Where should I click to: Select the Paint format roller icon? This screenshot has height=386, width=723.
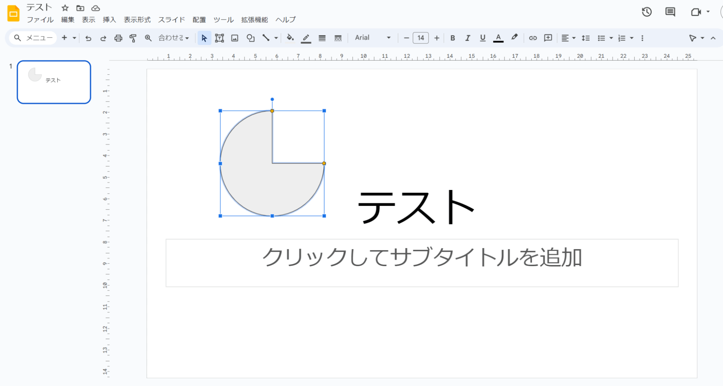pos(133,38)
